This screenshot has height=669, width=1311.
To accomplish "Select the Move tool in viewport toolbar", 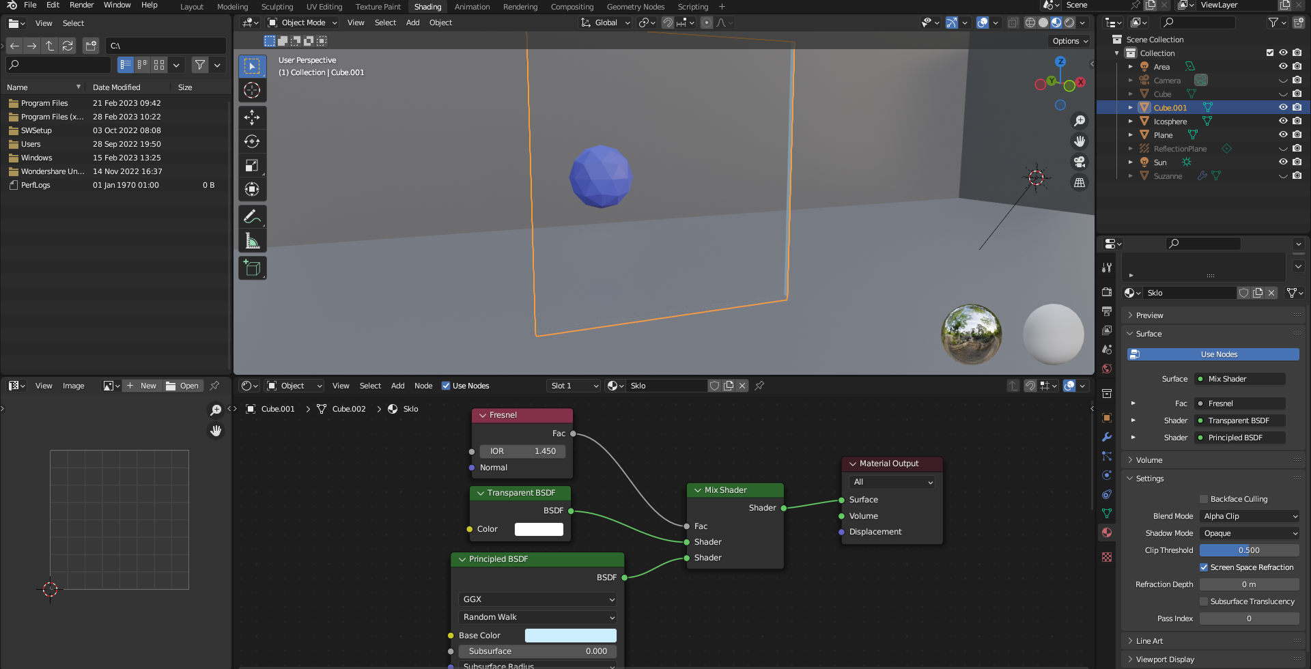I will 252,117.
